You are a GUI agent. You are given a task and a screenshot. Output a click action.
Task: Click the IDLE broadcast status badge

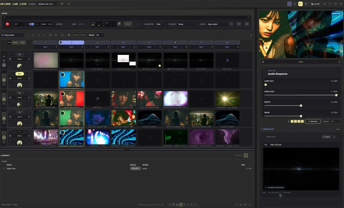(x=338, y=129)
